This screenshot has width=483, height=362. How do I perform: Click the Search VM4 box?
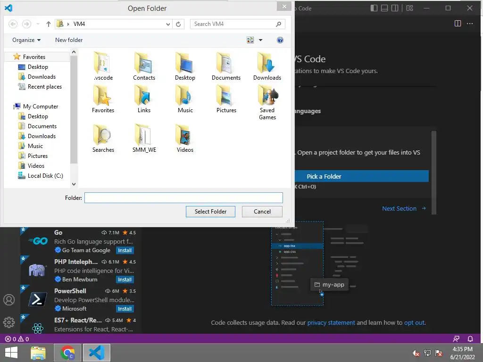[x=238, y=24]
